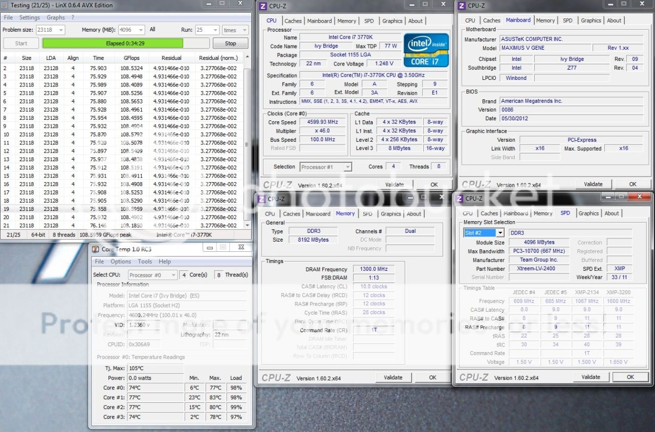Switch to Caches tab in the CPU-Z Memory window
The image size is (655, 432).
click(x=292, y=214)
